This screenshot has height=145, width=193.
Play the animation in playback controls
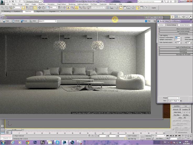(x=173, y=136)
